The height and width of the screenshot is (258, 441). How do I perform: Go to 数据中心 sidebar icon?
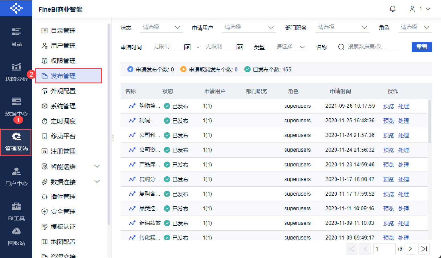coord(16,106)
